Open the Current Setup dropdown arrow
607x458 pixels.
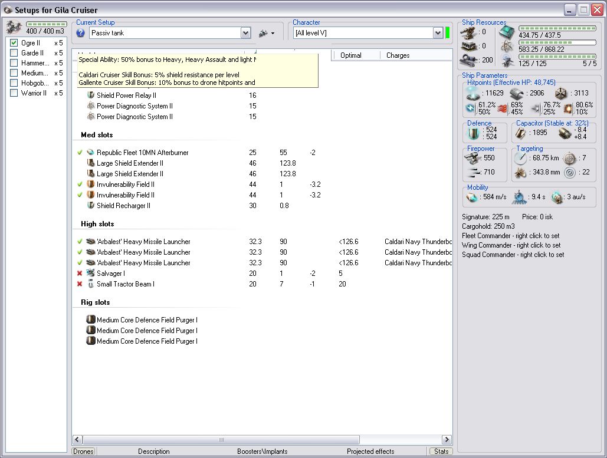(245, 33)
